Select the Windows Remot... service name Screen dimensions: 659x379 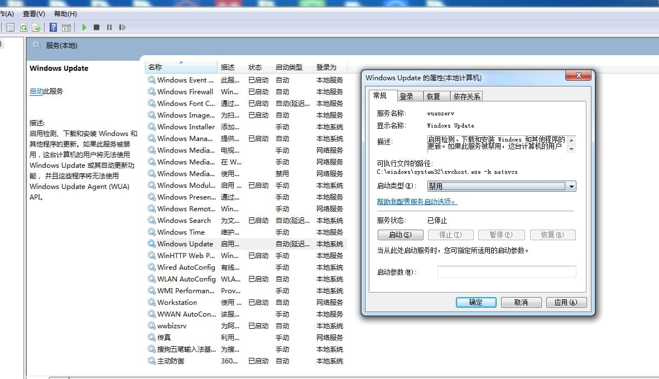coord(186,208)
